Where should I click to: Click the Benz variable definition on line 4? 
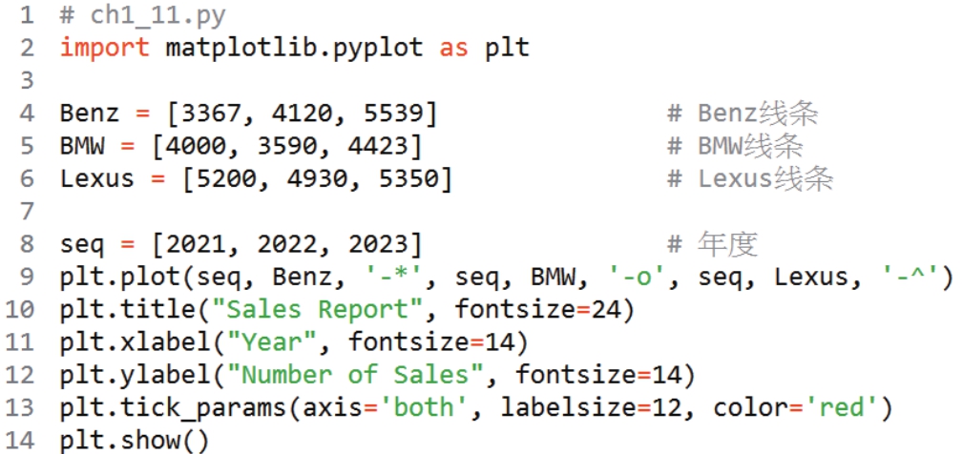tap(90, 113)
